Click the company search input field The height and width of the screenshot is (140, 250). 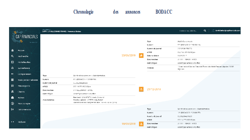point(189,31)
